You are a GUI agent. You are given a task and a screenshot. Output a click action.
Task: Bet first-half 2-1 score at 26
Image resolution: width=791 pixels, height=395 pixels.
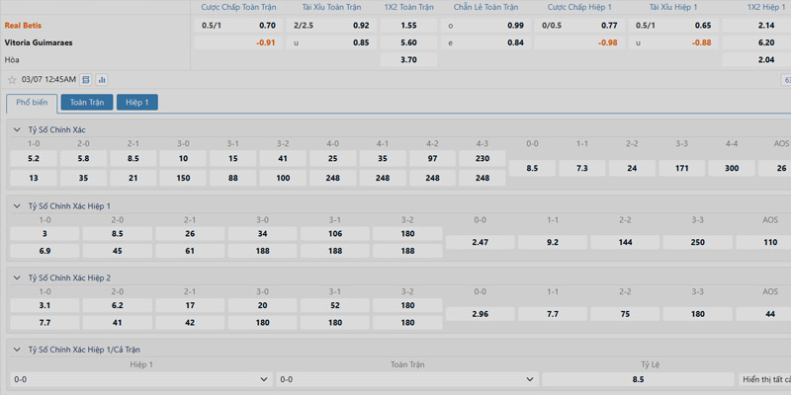point(190,234)
